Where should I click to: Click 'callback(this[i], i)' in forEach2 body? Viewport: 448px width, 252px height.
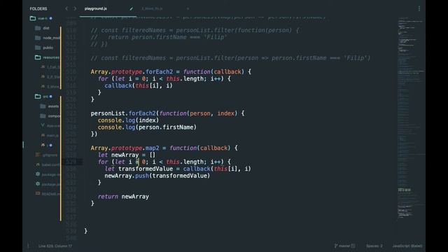pyautogui.click(x=139, y=85)
